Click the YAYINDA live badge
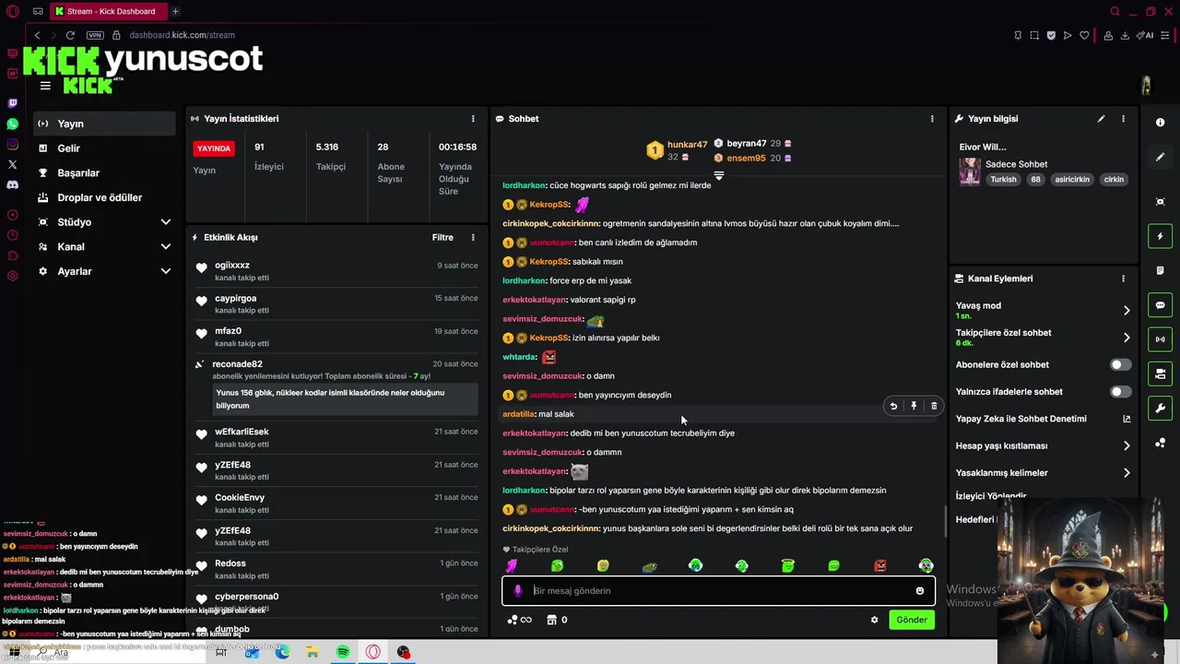1180x664 pixels. 214,148
